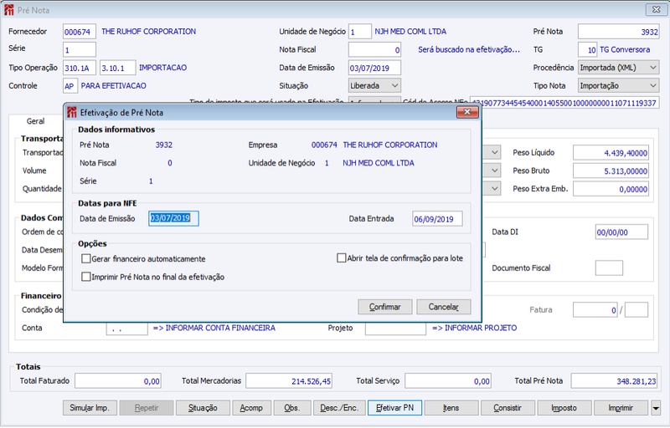Open Acomp button
670x428 pixels.
[x=251, y=408]
